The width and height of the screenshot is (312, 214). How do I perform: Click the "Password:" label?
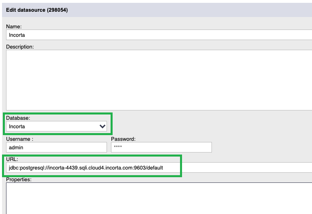pos(123,139)
